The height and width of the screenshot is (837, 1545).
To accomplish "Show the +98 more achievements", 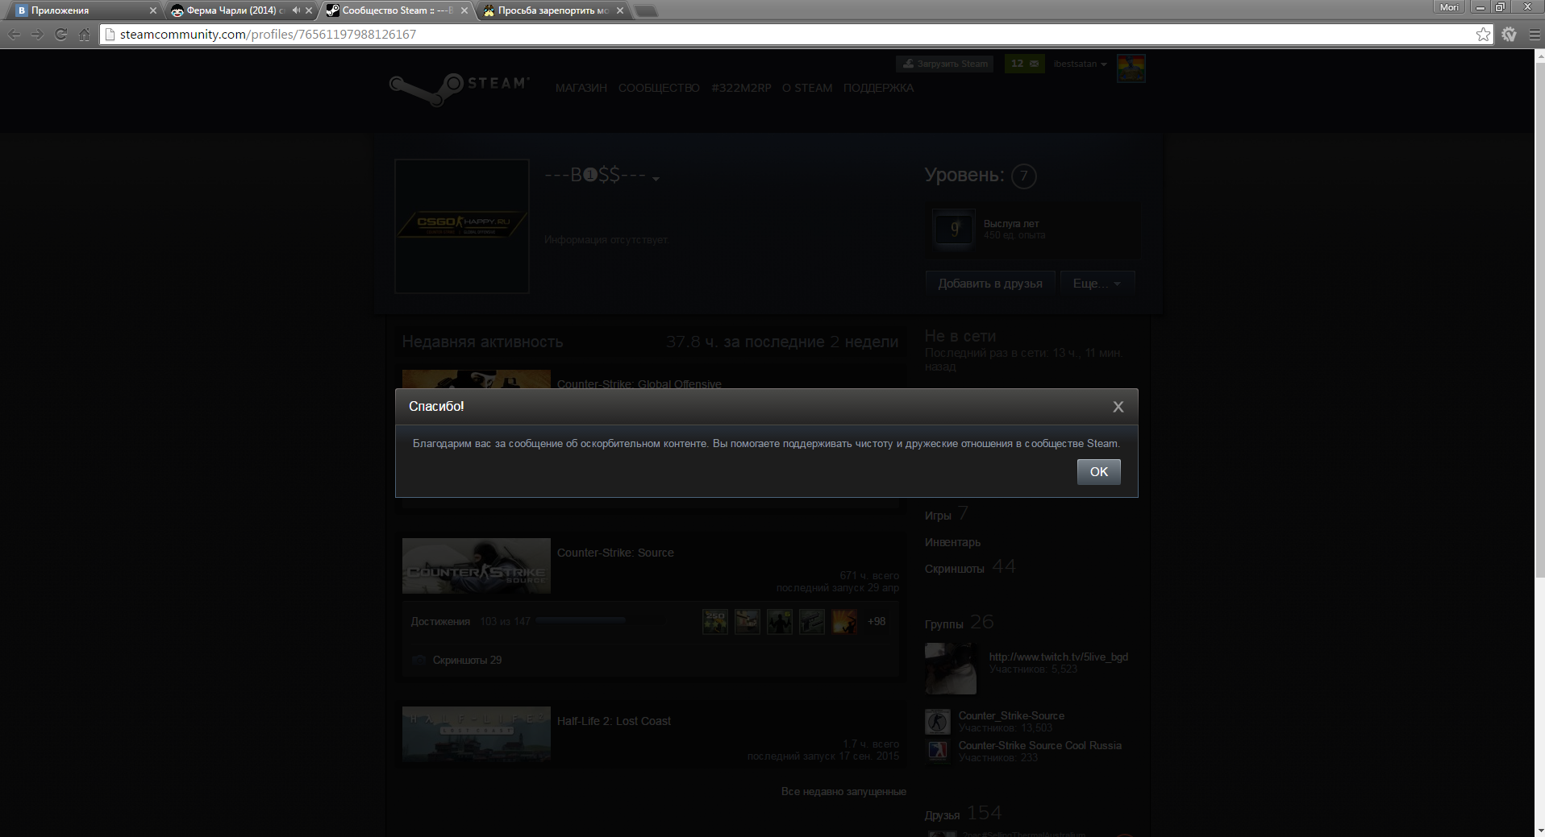I will tap(877, 621).
